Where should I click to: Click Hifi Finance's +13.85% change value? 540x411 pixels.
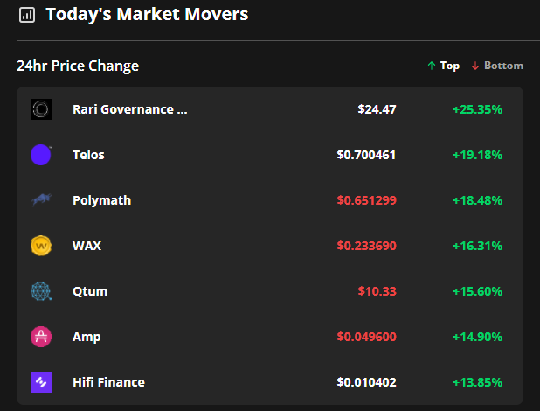(x=477, y=382)
